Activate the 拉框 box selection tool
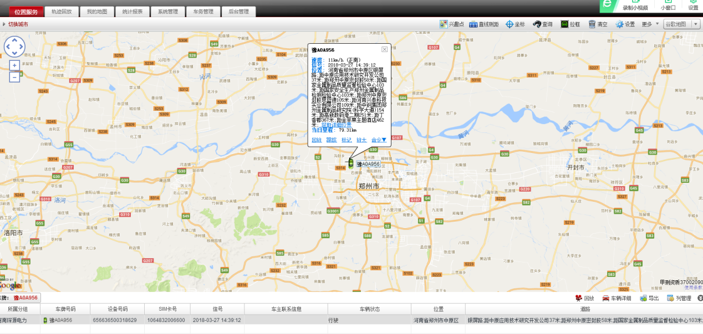This screenshot has height=334, width=703. [564, 24]
